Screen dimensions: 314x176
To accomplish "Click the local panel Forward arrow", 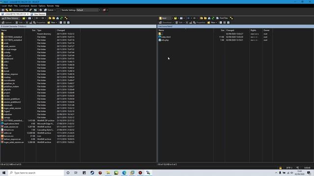I will (43, 18).
